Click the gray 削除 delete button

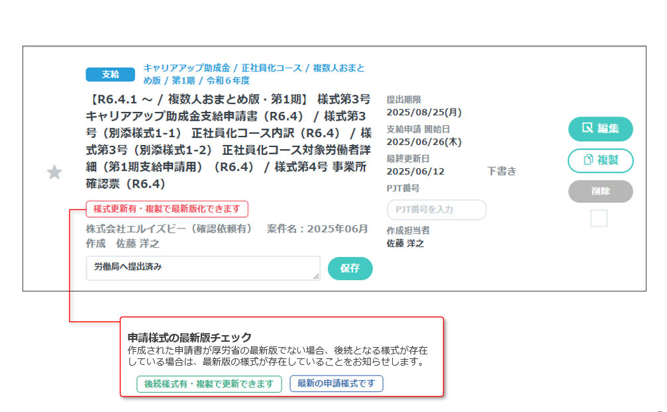tap(600, 191)
